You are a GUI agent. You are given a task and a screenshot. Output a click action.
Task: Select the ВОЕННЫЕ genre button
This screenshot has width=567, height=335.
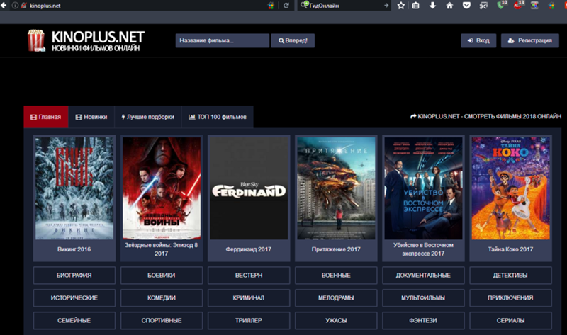point(336,276)
